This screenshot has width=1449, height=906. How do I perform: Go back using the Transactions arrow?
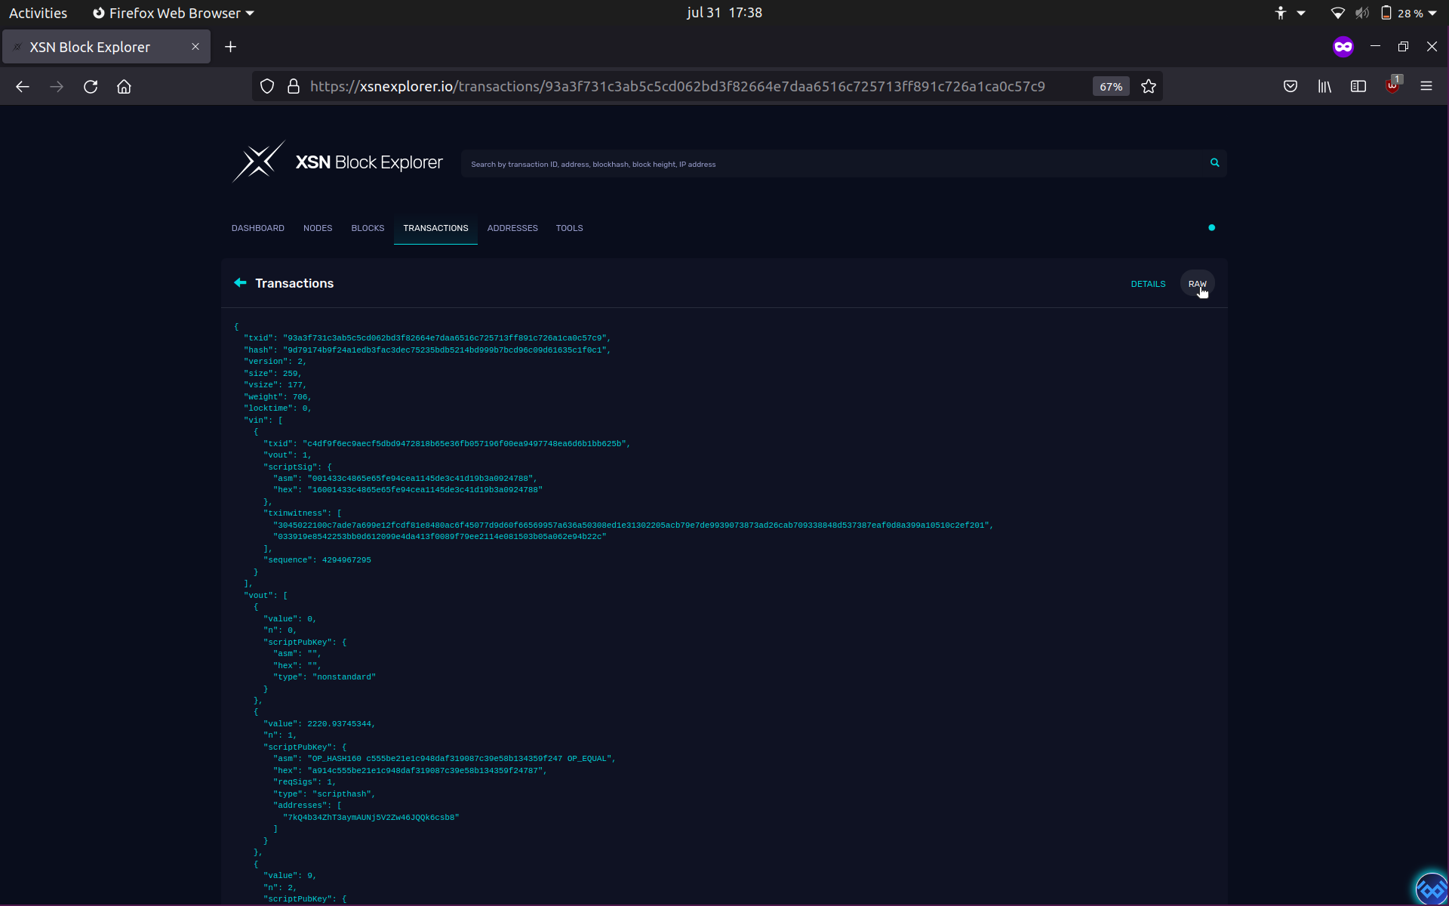[240, 283]
